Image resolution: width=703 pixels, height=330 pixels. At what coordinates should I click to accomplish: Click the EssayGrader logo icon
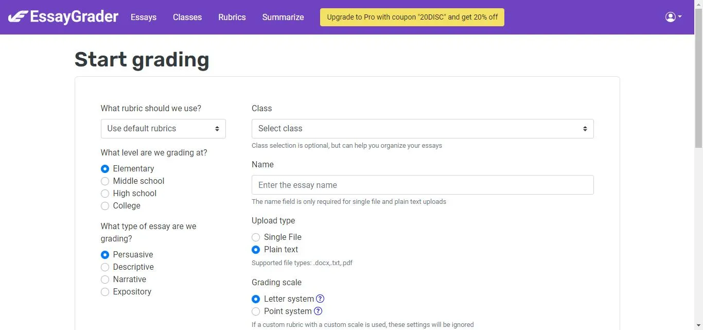click(18, 17)
